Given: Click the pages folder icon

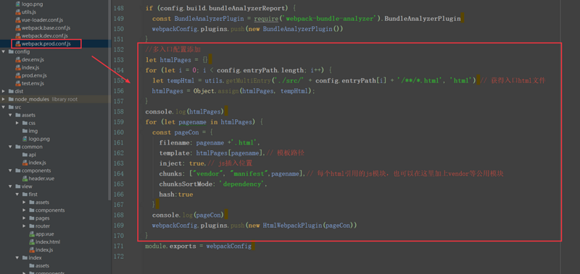Looking at the screenshot, I should click(32, 218).
